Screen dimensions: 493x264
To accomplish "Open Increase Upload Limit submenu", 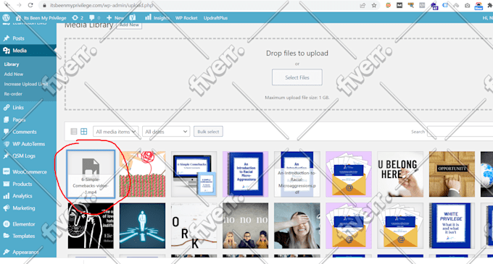I will tap(26, 84).
